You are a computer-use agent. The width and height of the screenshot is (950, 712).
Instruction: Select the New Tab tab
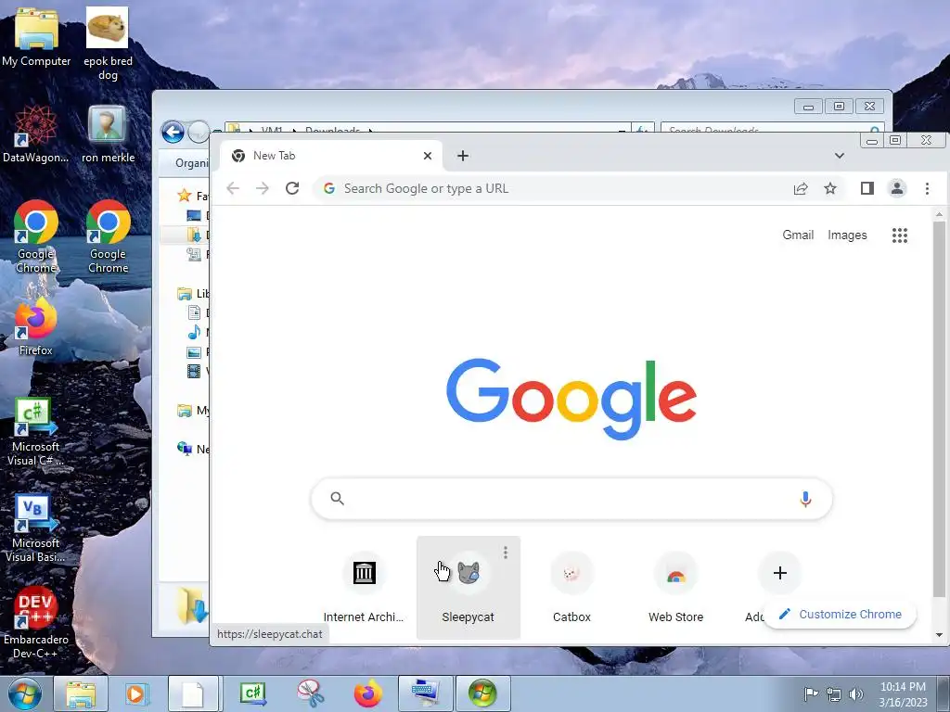click(330, 156)
